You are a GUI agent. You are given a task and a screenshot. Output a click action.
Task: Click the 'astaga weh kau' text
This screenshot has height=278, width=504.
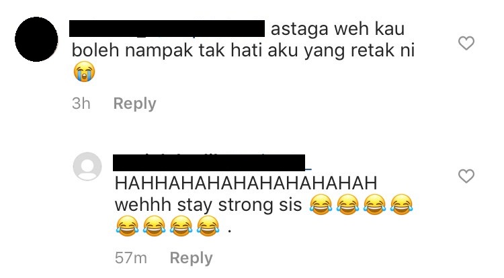point(337,30)
